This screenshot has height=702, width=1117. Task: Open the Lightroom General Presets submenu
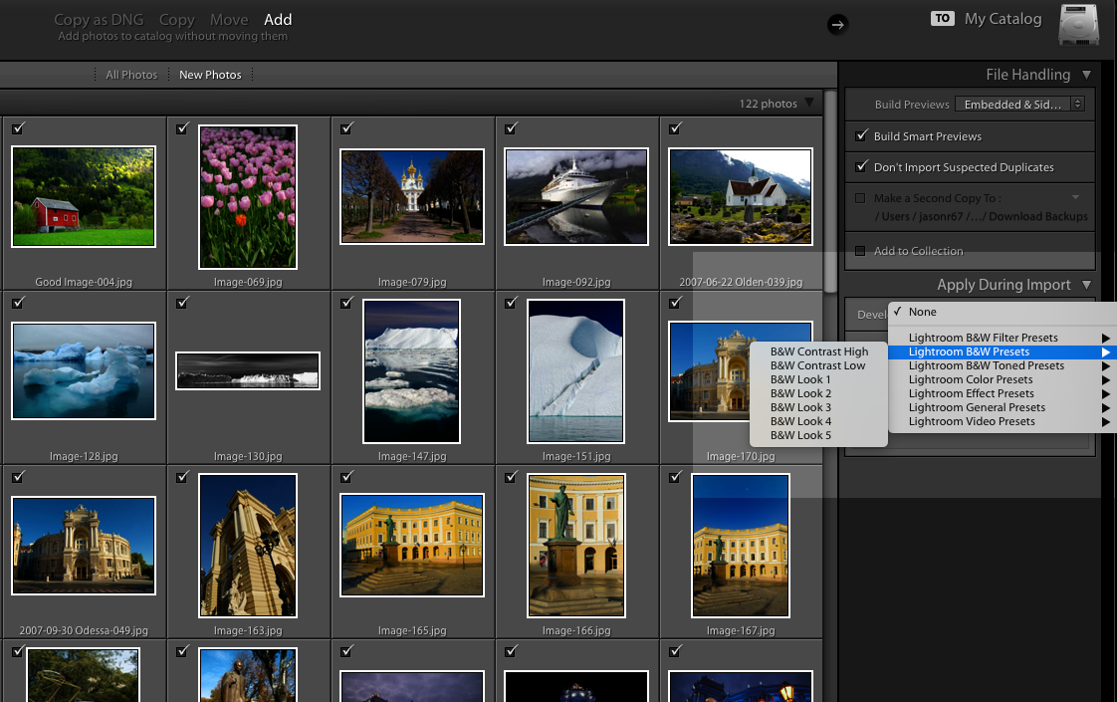click(x=1003, y=407)
